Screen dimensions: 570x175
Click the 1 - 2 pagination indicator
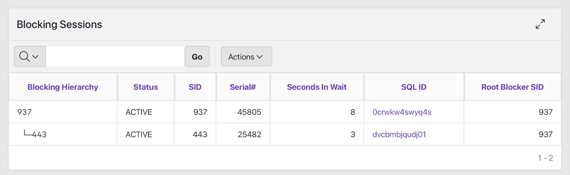coord(545,158)
